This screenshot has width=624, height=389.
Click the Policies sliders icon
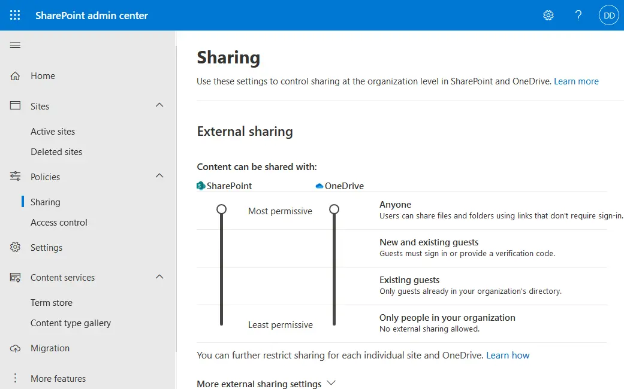point(15,176)
